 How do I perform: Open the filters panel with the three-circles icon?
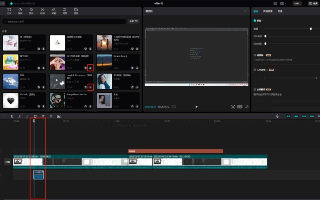coord(54,11)
